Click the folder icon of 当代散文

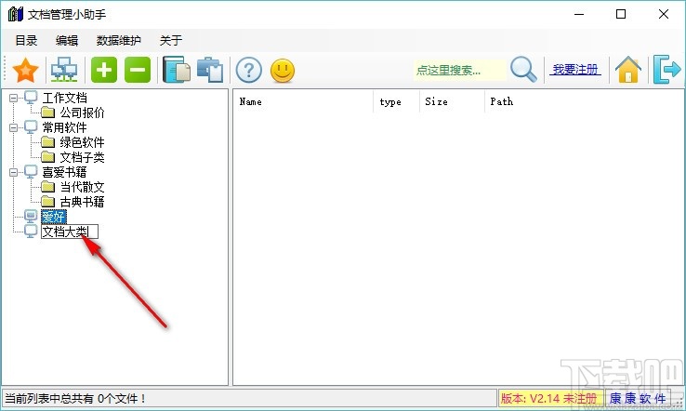(x=47, y=187)
